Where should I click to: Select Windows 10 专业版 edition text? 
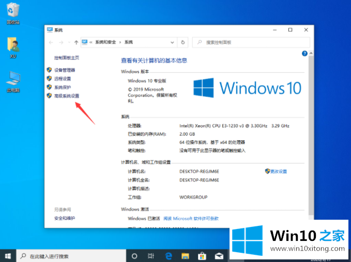pos(147,81)
